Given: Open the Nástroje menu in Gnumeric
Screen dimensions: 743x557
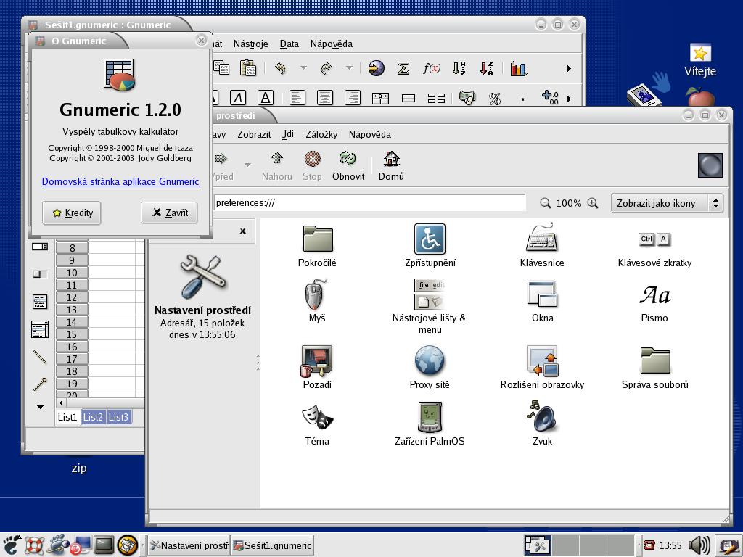Looking at the screenshot, I should point(250,44).
